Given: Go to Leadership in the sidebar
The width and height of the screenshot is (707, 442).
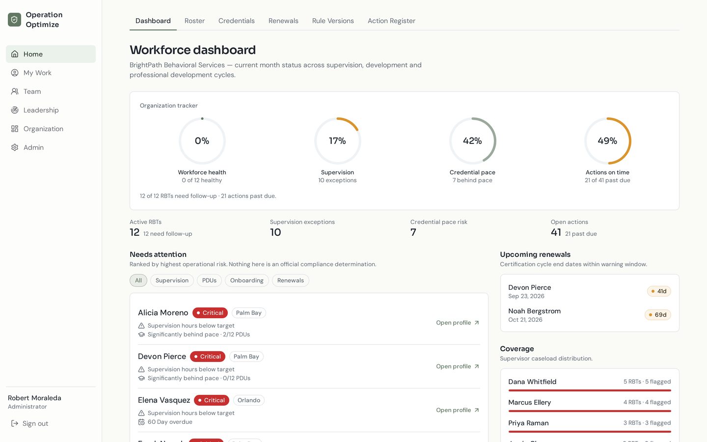Looking at the screenshot, I should pyautogui.click(x=51, y=110).
